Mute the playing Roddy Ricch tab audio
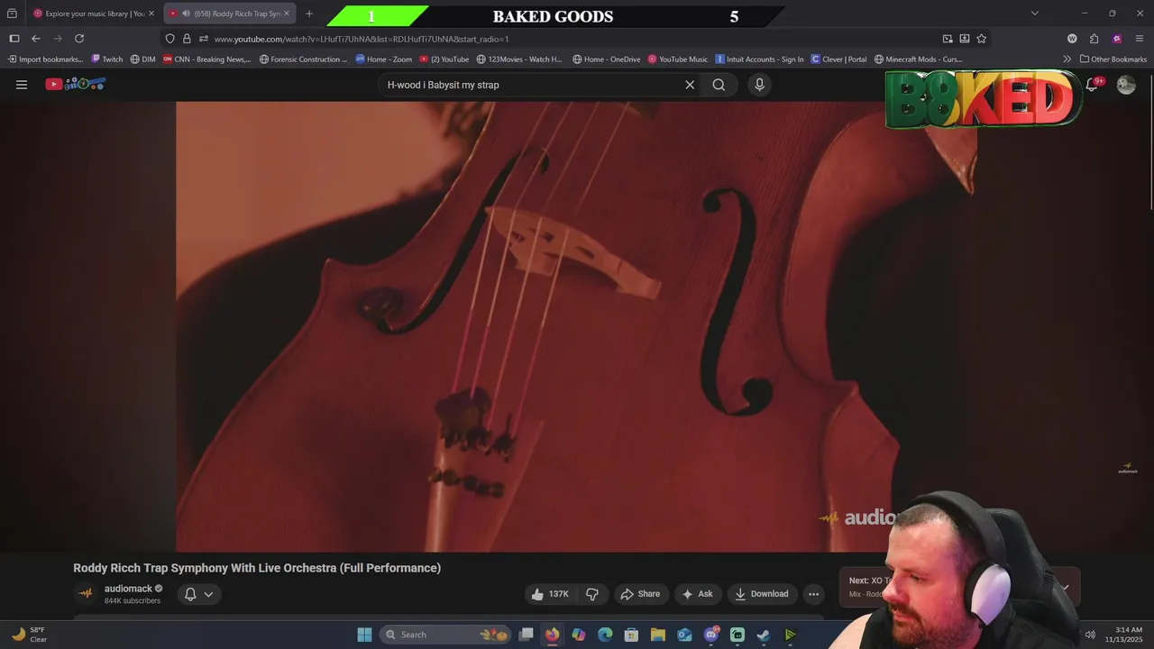The width and height of the screenshot is (1154, 649). pos(186,14)
